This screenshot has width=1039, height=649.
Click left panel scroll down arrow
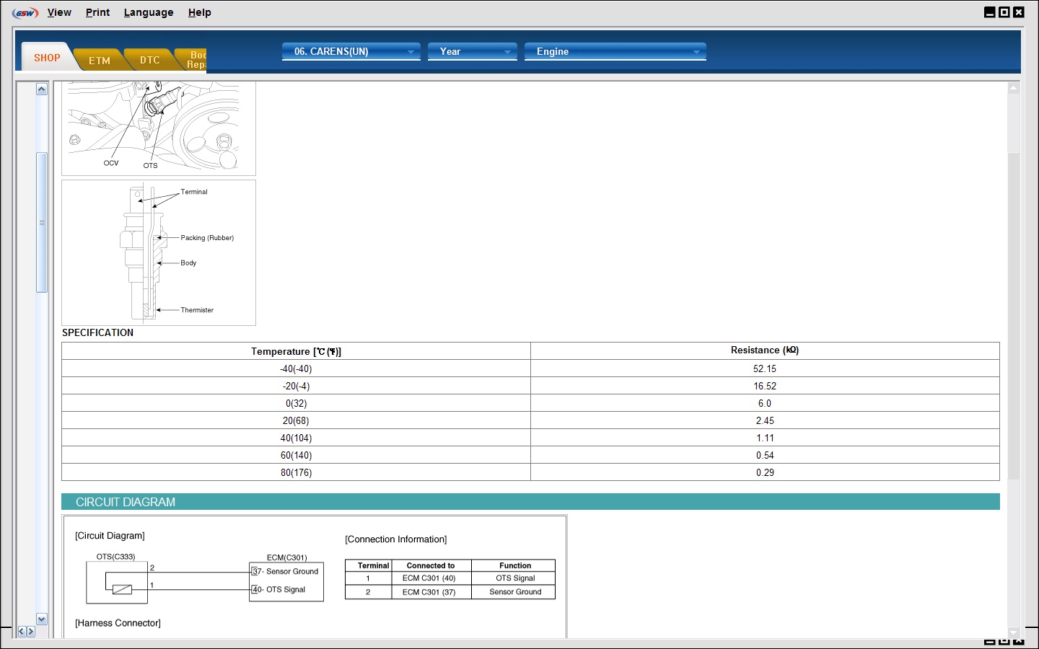click(42, 619)
